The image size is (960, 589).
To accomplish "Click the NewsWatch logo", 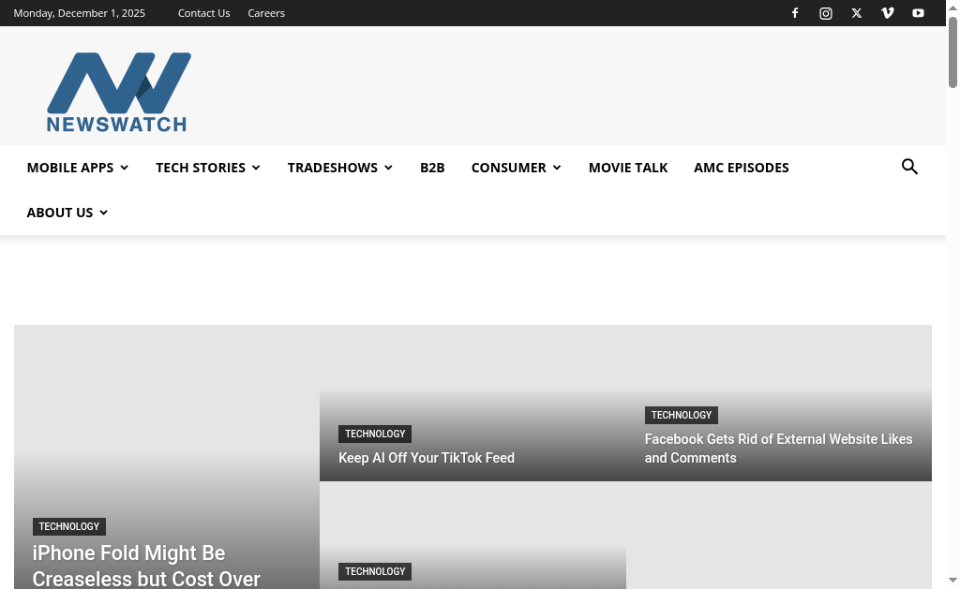I will (x=119, y=92).
